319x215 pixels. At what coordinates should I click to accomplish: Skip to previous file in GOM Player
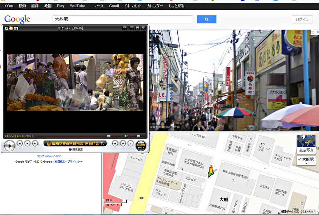point(27,143)
